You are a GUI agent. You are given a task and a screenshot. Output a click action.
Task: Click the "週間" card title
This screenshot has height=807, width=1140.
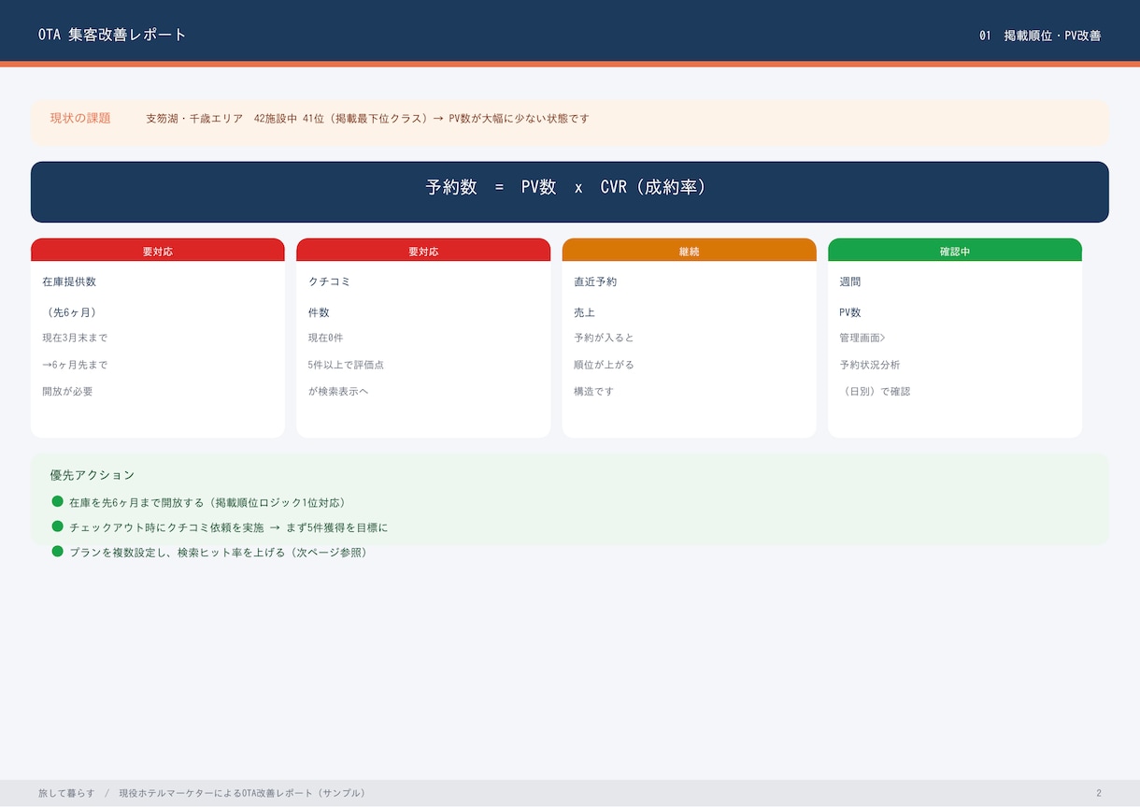[850, 281]
